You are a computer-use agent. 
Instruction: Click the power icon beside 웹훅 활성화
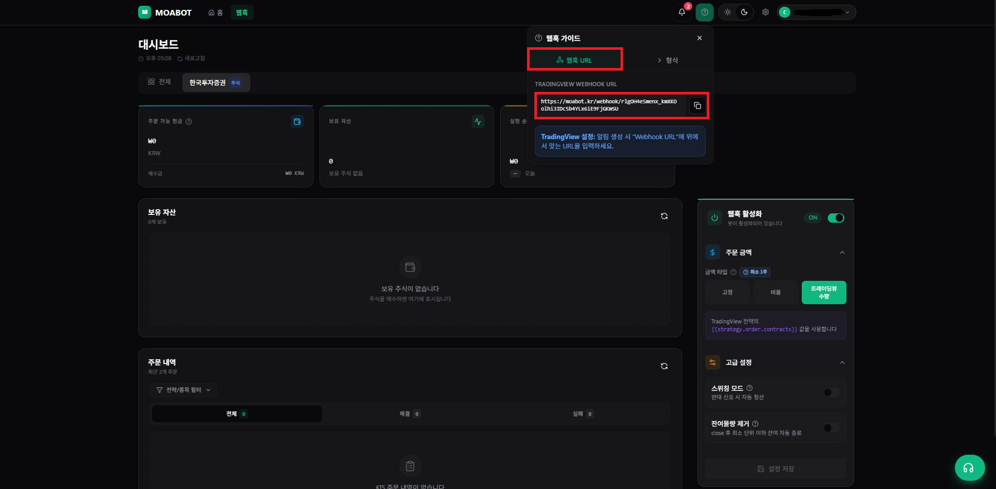click(x=715, y=218)
